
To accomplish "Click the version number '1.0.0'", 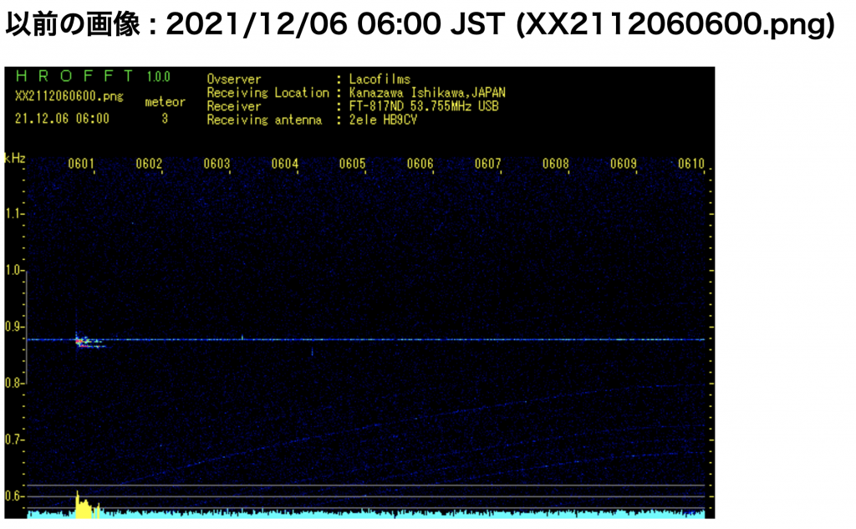I will coord(158,77).
